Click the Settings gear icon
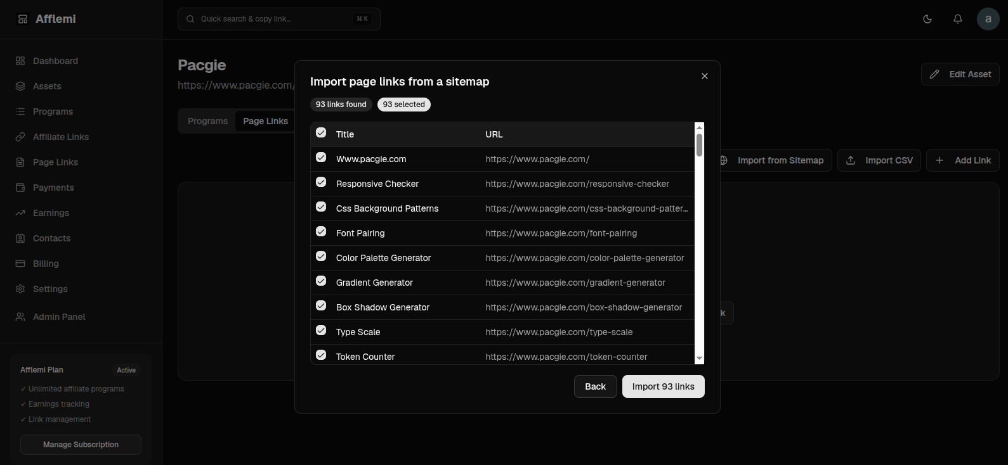Screen dimensions: 1008x465 tap(20, 289)
